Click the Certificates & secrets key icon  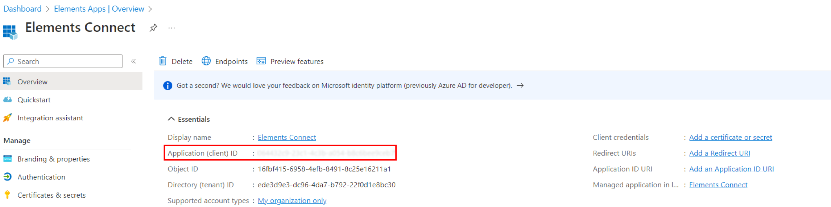(x=8, y=195)
